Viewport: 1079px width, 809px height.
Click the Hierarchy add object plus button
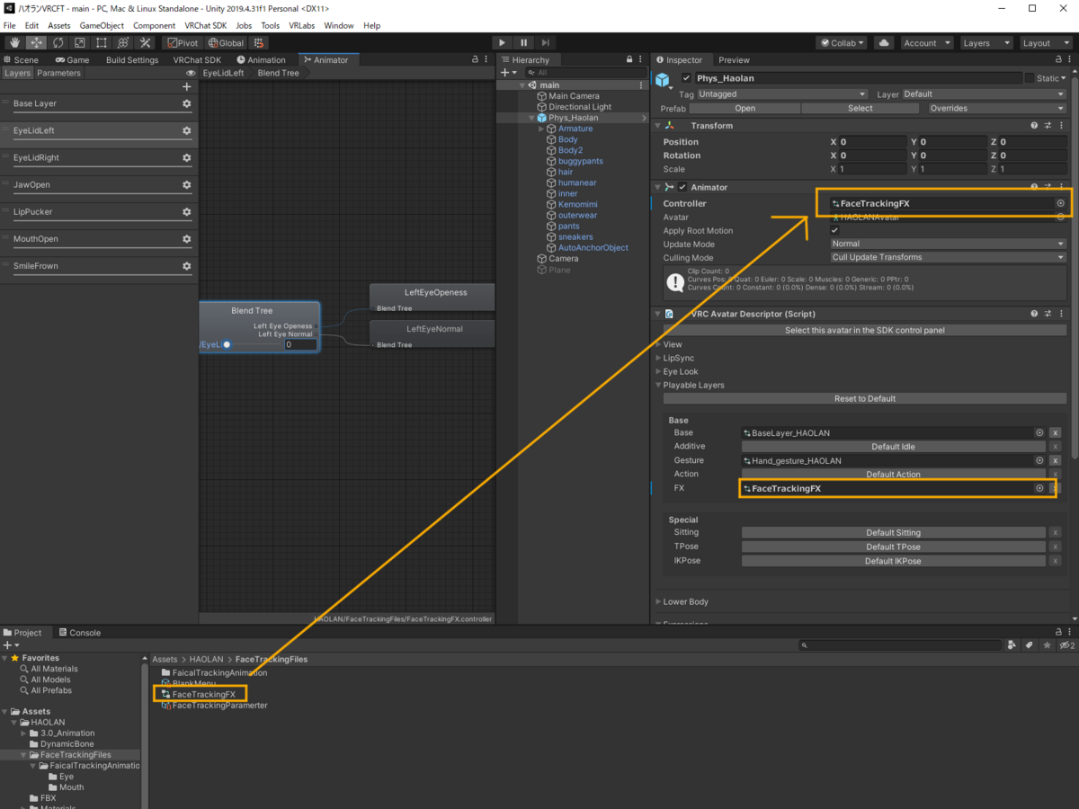click(504, 72)
